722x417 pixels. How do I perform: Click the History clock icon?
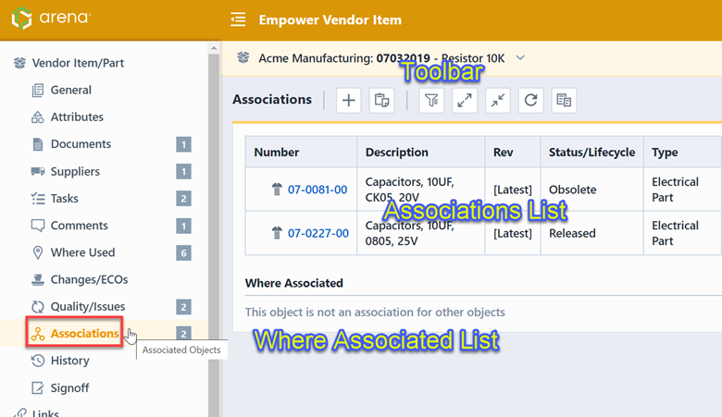coord(38,361)
